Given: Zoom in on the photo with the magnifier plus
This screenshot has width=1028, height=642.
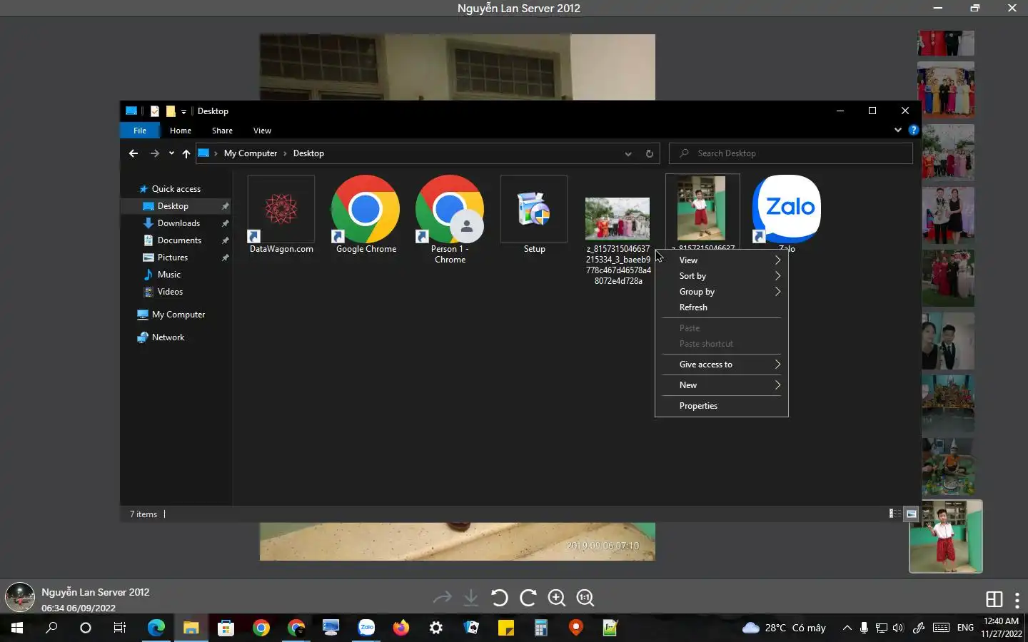Looking at the screenshot, I should pyautogui.click(x=557, y=598).
